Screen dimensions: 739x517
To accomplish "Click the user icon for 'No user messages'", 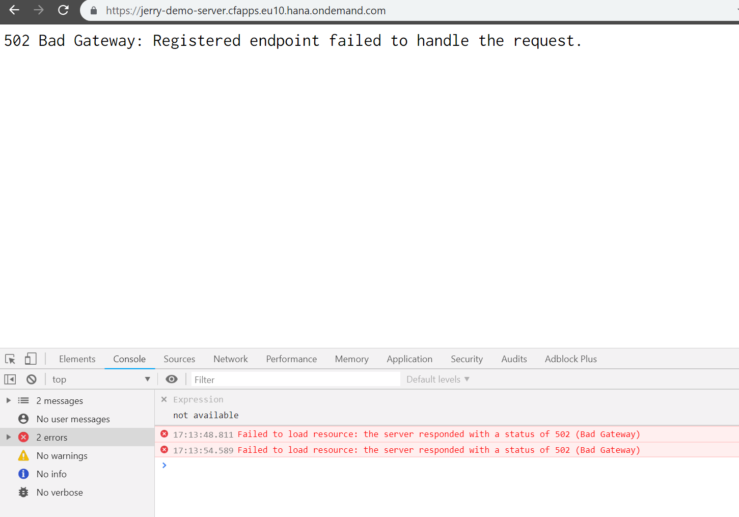I will pos(23,419).
